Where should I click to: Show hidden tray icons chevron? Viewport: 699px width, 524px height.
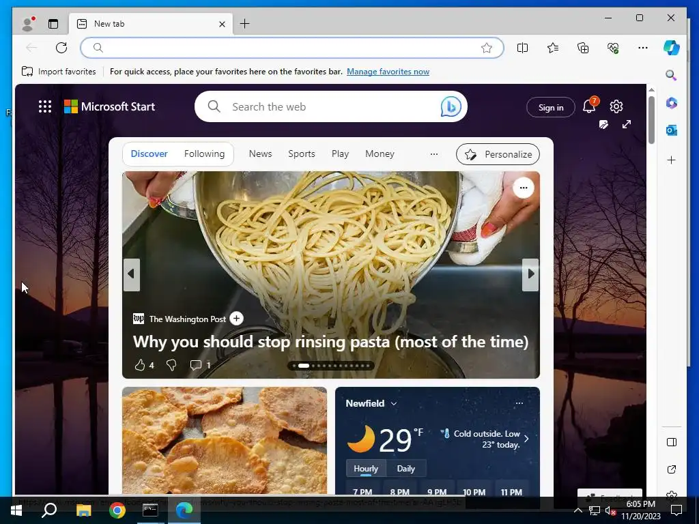[577, 510]
